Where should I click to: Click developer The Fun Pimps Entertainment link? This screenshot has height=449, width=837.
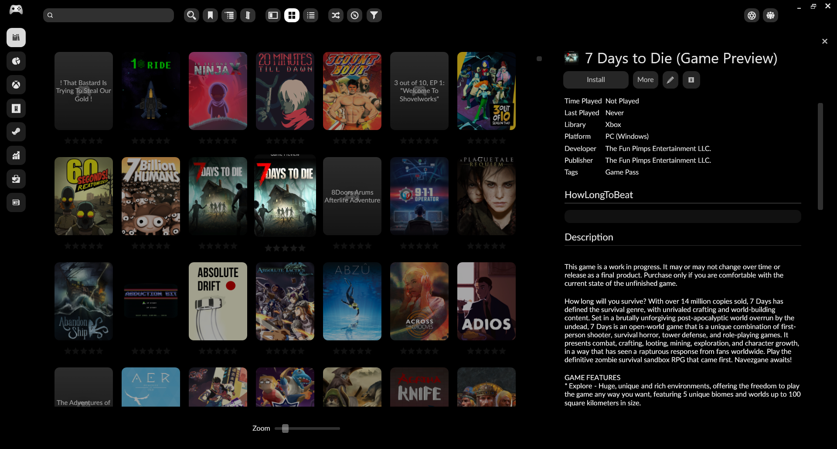(x=658, y=149)
